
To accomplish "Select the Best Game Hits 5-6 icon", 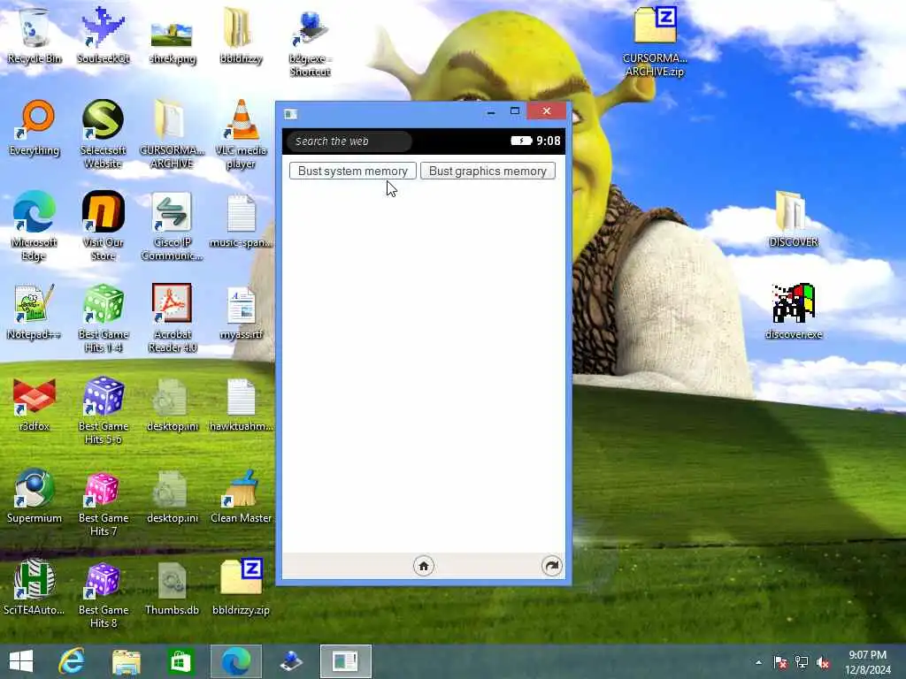I will point(103,410).
